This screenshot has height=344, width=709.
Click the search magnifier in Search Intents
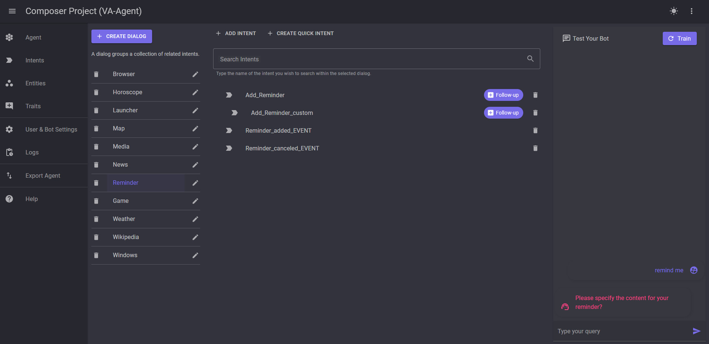(530, 58)
